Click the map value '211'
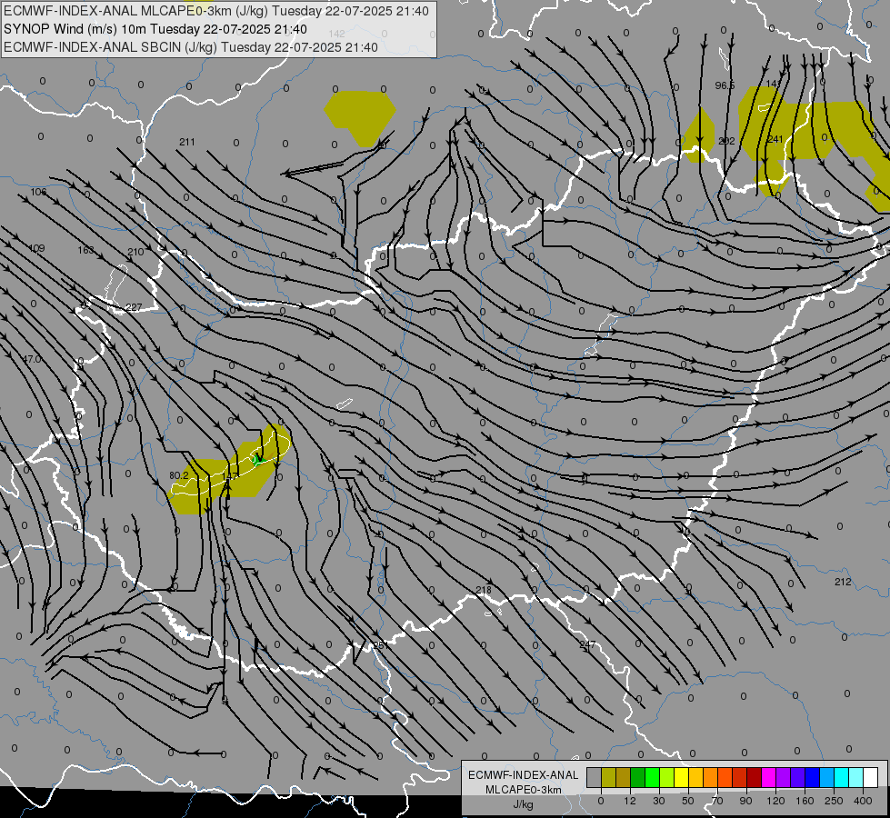The width and height of the screenshot is (890, 818). tap(186, 142)
